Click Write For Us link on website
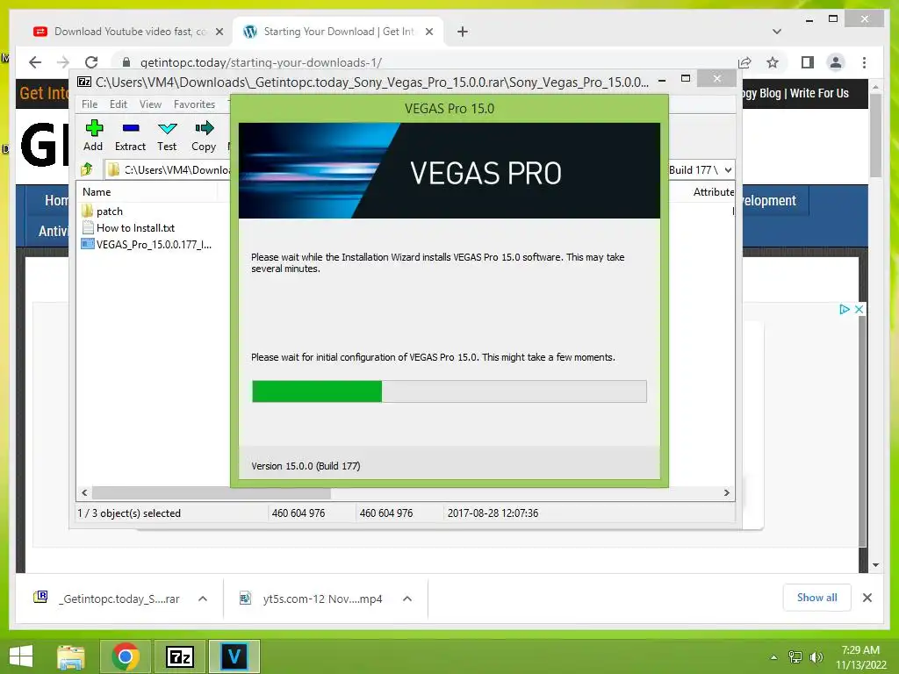899x674 pixels. [x=819, y=93]
